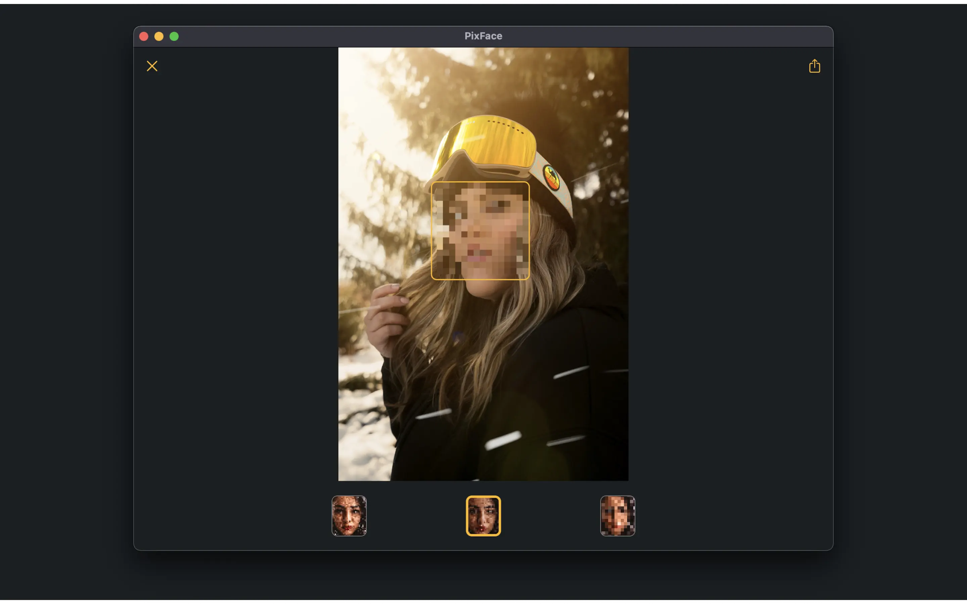Minimize PixFace using the yellow button
This screenshot has width=967, height=604.
click(x=159, y=36)
